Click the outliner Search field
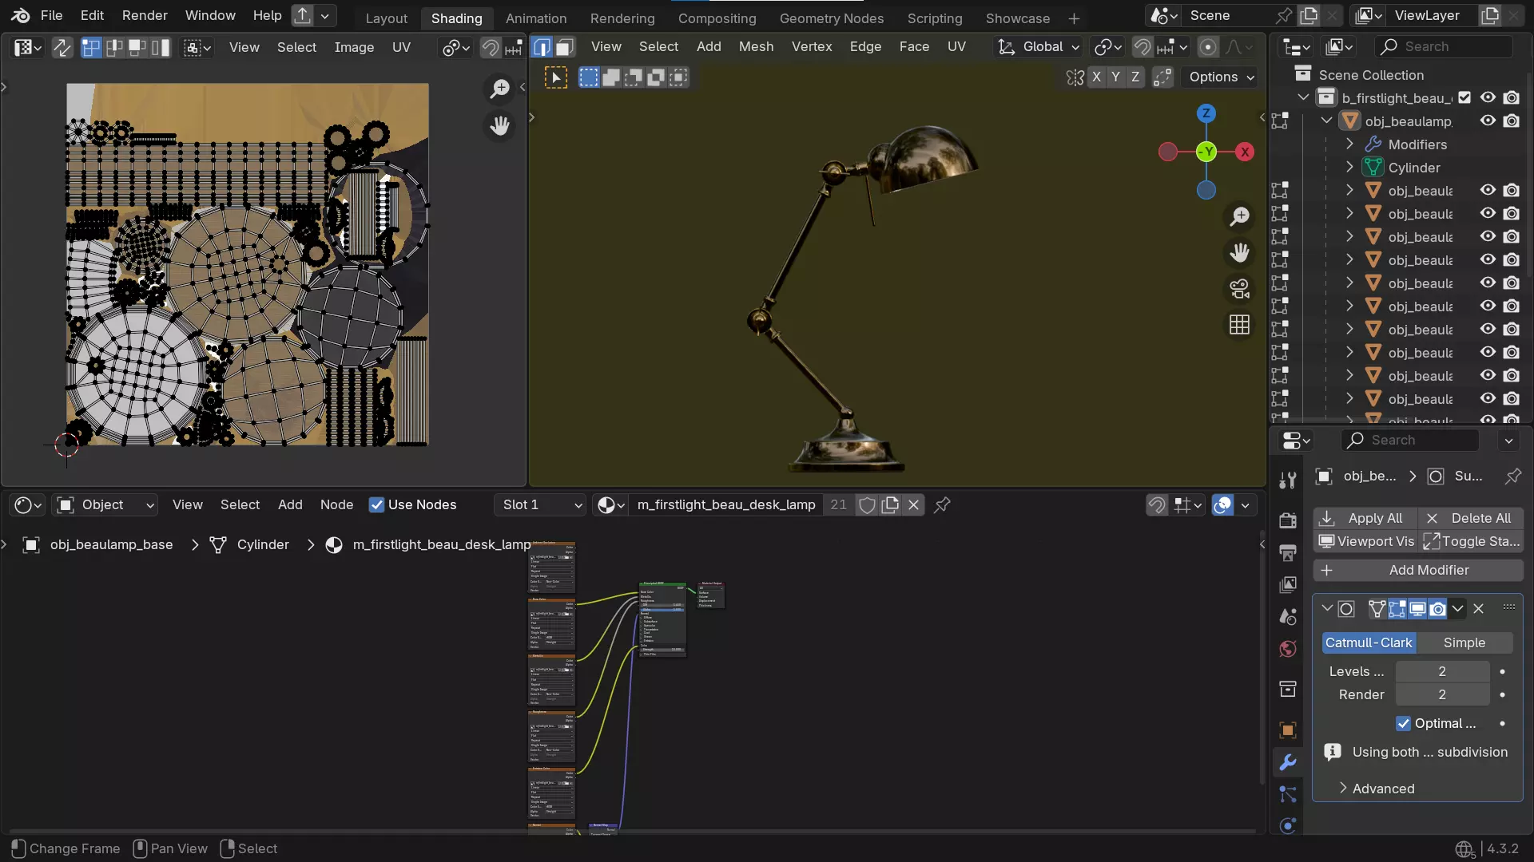 1445,46
